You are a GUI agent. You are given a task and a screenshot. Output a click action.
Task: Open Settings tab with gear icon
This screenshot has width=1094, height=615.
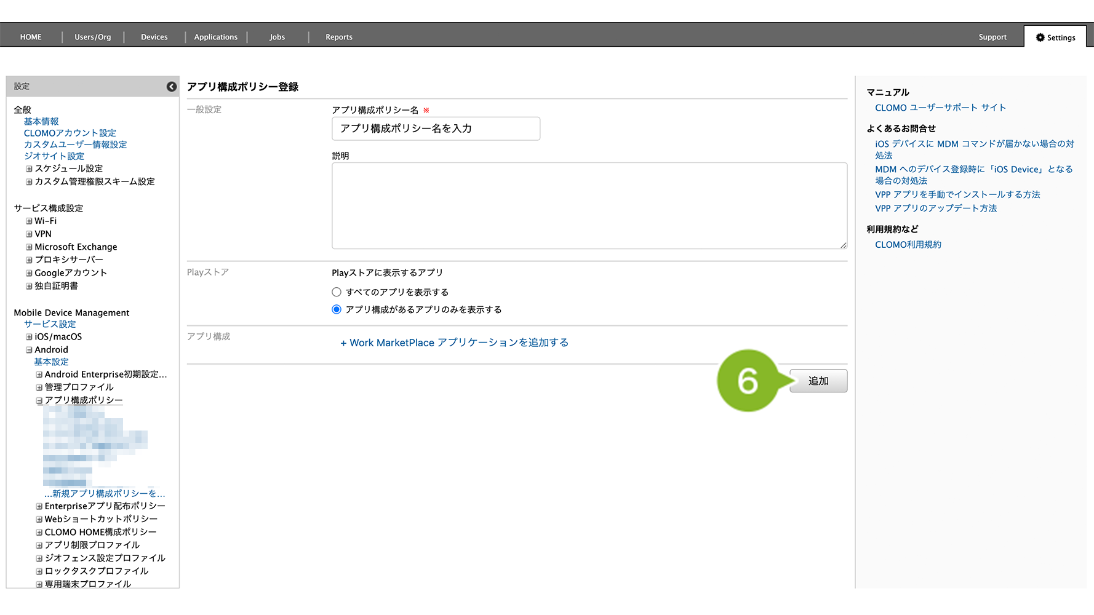point(1055,38)
